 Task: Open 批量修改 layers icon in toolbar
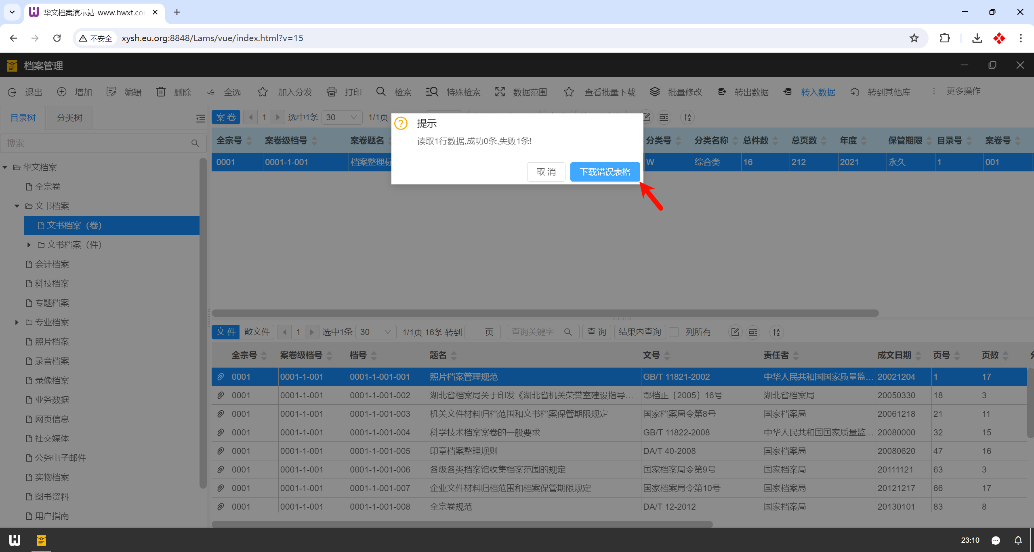pos(655,92)
